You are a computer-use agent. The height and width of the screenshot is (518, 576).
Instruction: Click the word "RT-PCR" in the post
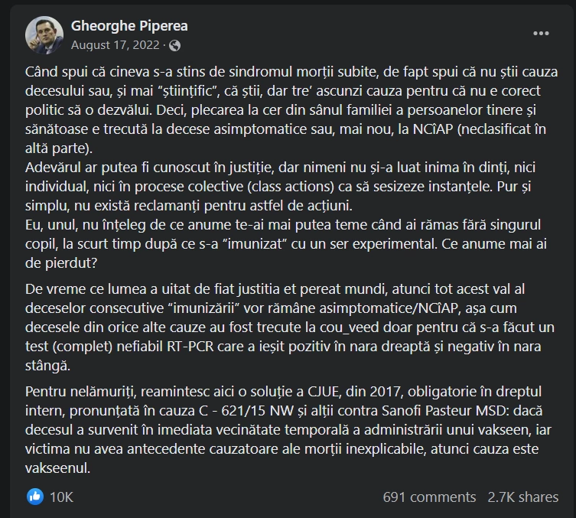coord(226,347)
